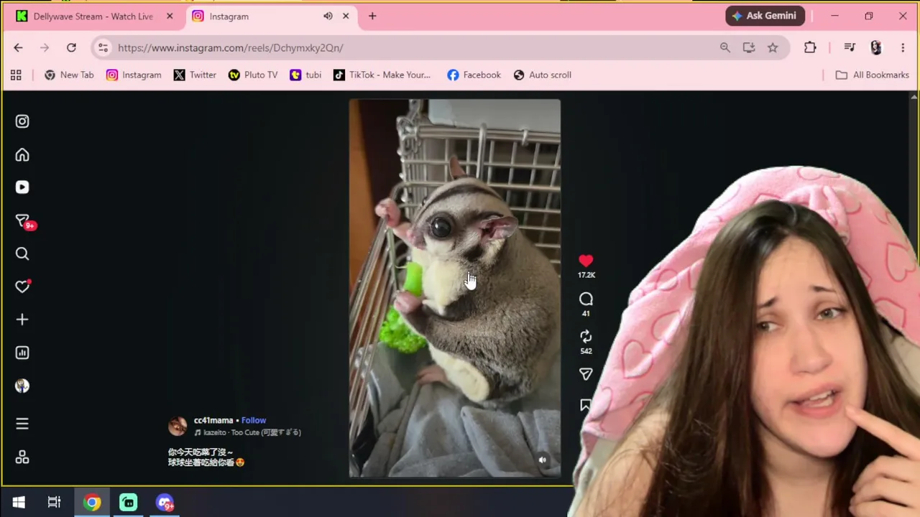Image resolution: width=920 pixels, height=517 pixels.
Task: Mute the Instagram browser tab audio
Action: pyautogui.click(x=328, y=16)
